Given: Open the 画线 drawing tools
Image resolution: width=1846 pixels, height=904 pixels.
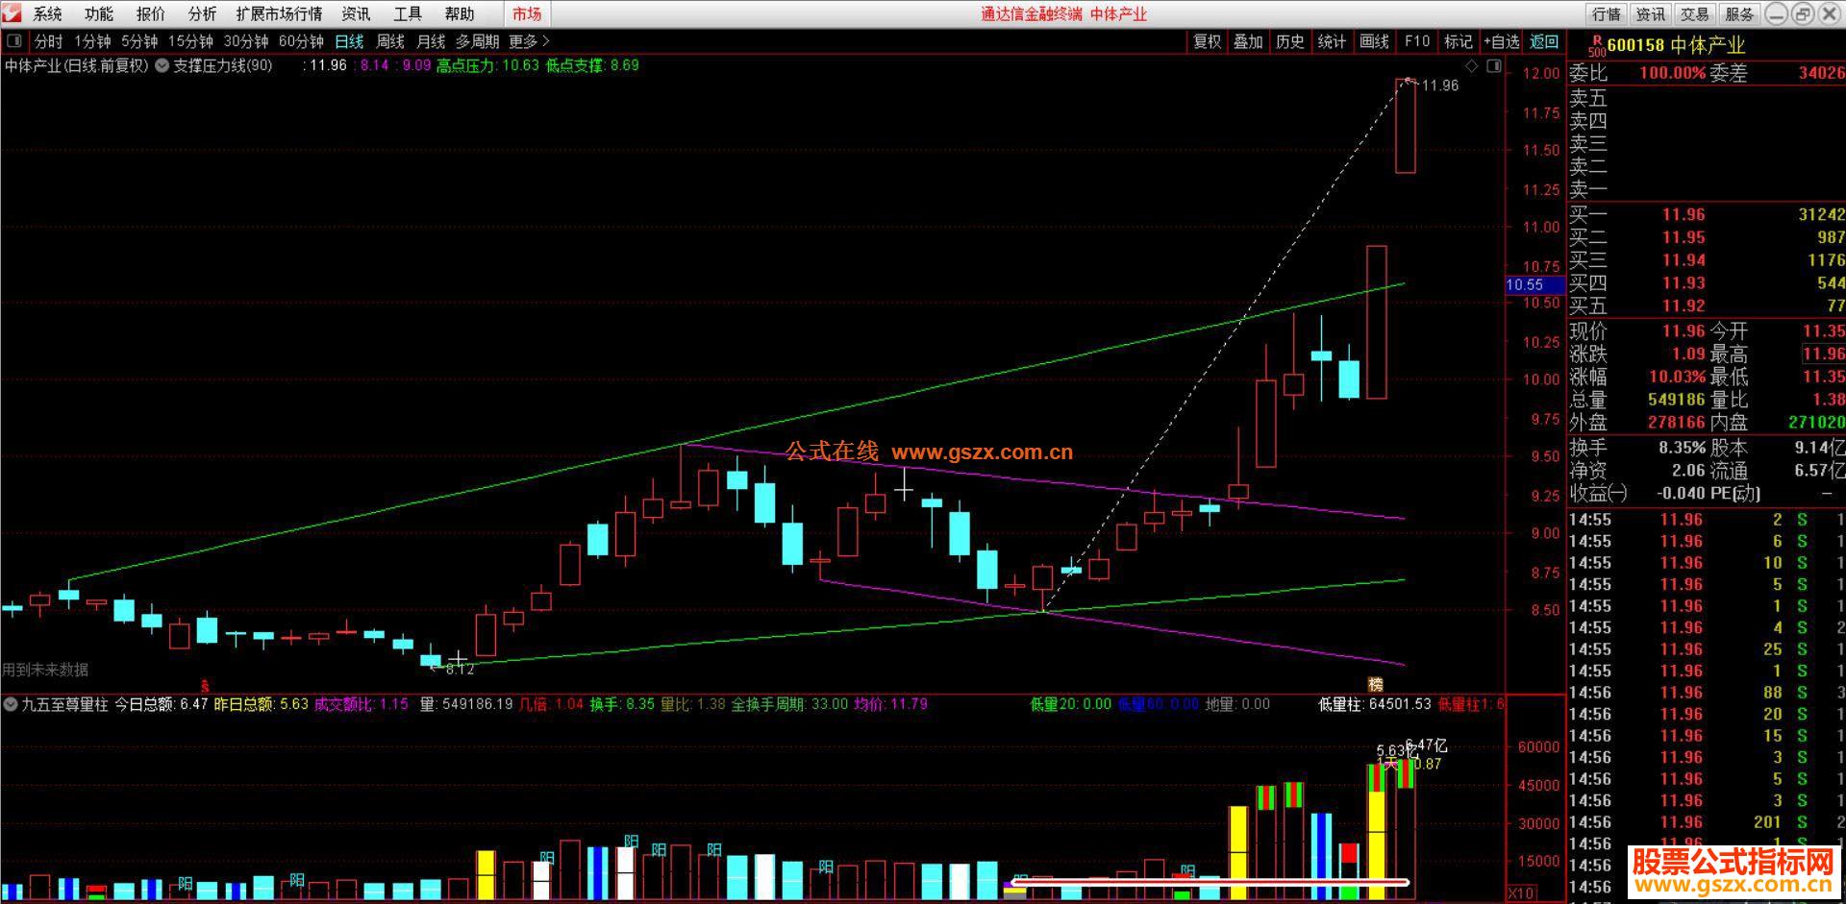Looking at the screenshot, I should [1374, 41].
